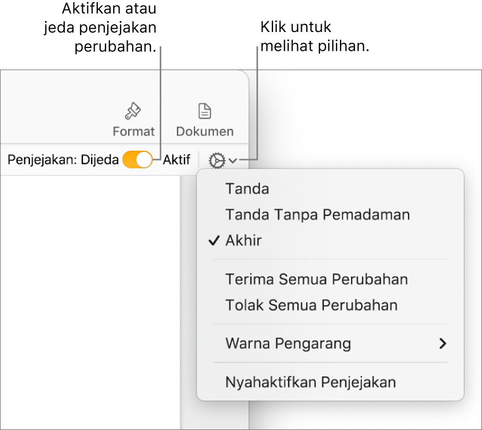The image size is (482, 430).
Task: Toggle the Penjejakan tracking switch
Action: 138,160
